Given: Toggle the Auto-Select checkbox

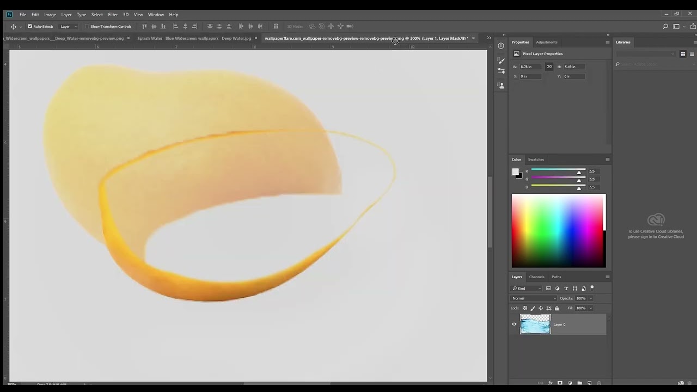Looking at the screenshot, I should pyautogui.click(x=30, y=26).
